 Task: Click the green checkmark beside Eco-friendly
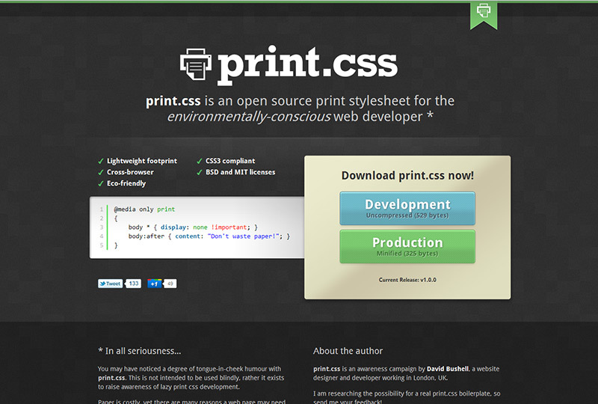101,184
